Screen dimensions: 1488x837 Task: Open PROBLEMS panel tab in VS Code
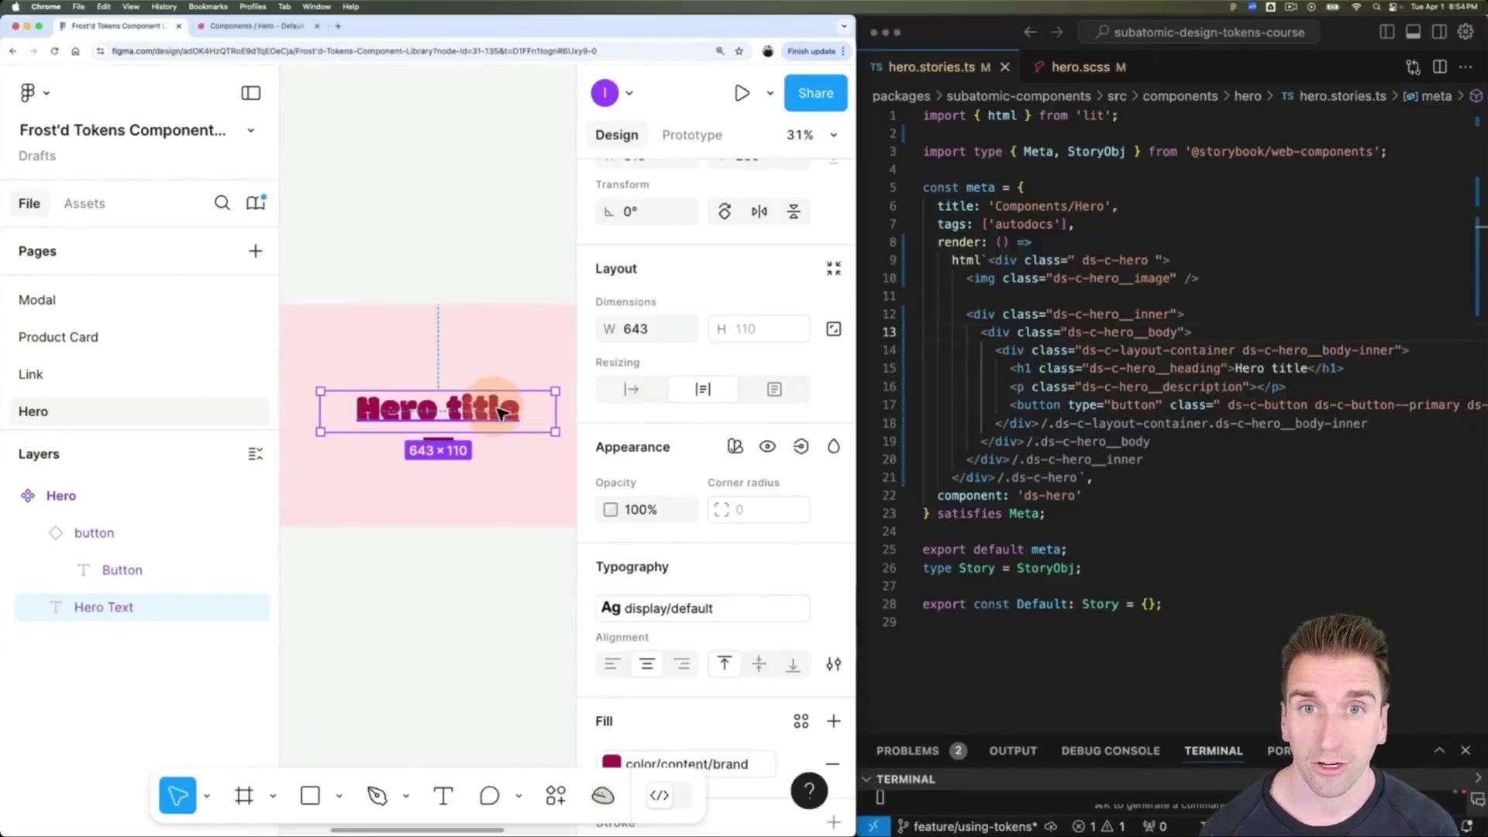click(x=908, y=751)
